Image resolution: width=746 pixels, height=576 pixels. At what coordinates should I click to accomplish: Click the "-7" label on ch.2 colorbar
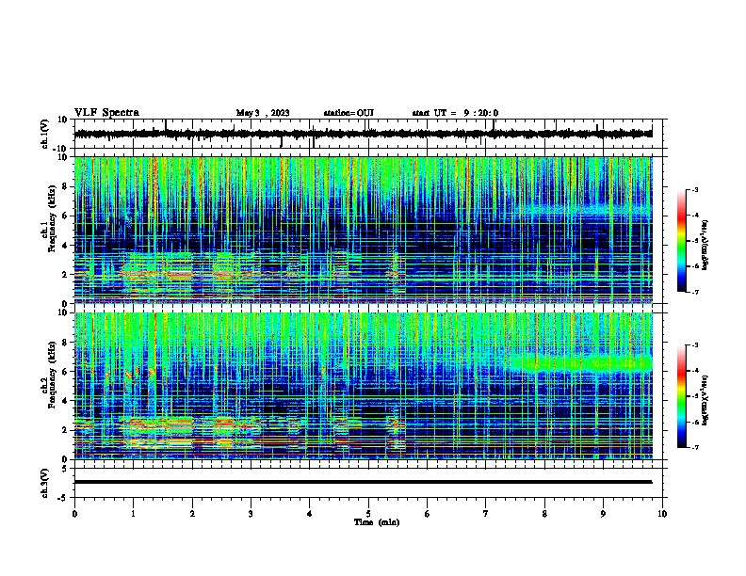point(695,447)
